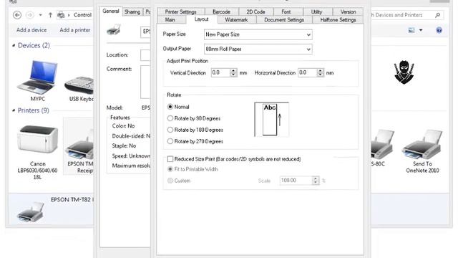The width and height of the screenshot is (458, 258).
Task: Click the printer icon in address bar
Action: click(x=61, y=14)
